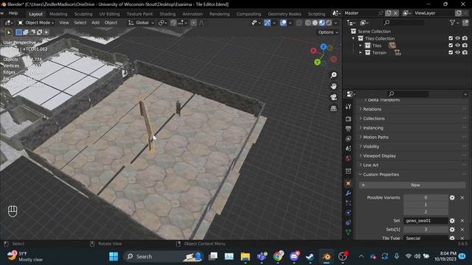Click the green Y axis on the navigation gizmo
This screenshot has width=472, height=265.
point(317,62)
